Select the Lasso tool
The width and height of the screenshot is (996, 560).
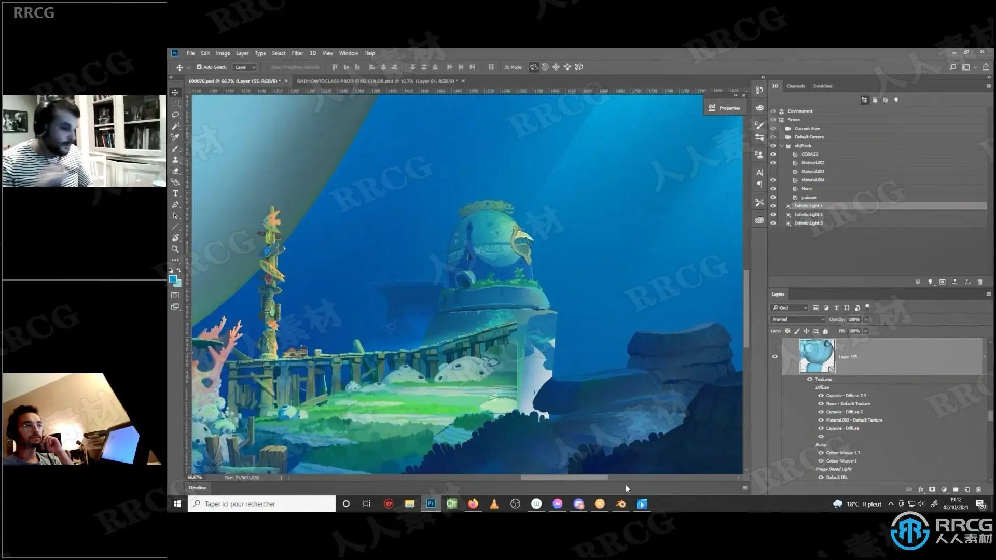tap(175, 115)
